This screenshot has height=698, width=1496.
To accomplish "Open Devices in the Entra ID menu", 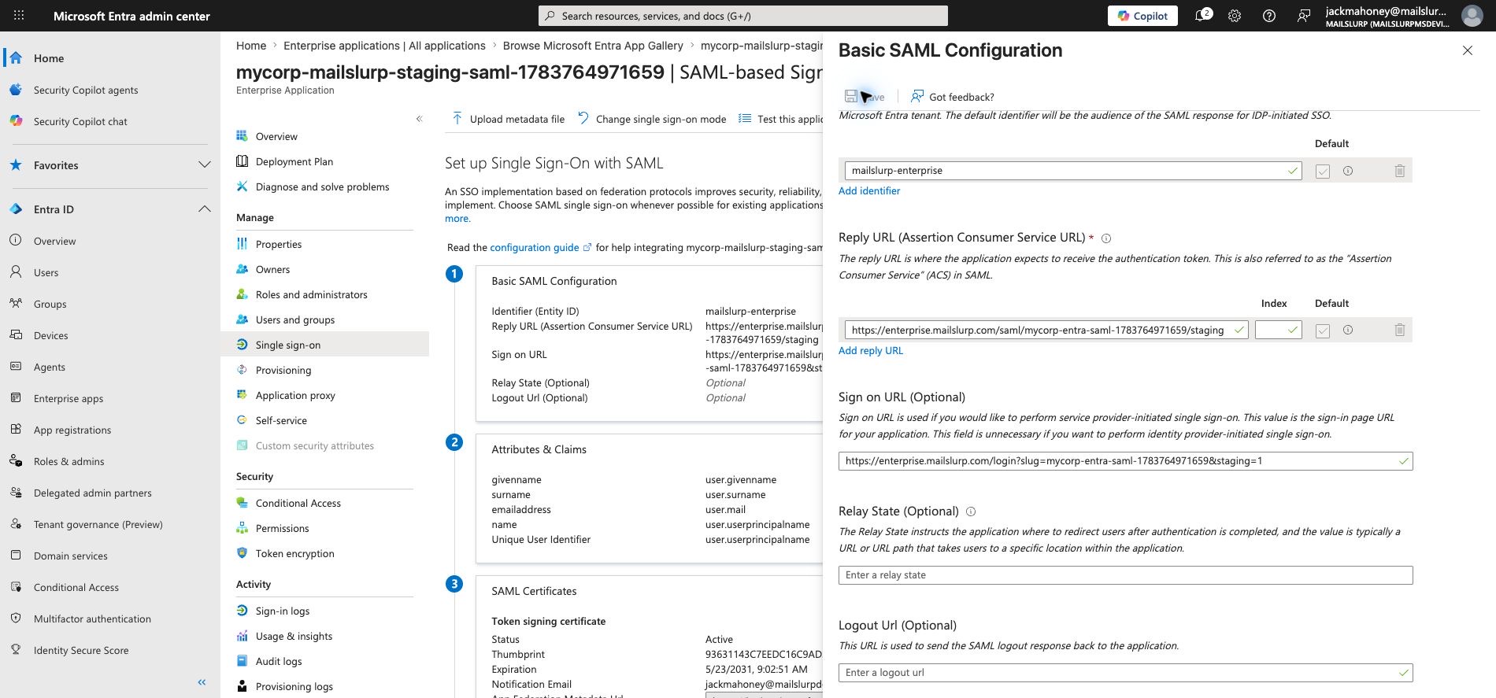I will pyautogui.click(x=50, y=335).
